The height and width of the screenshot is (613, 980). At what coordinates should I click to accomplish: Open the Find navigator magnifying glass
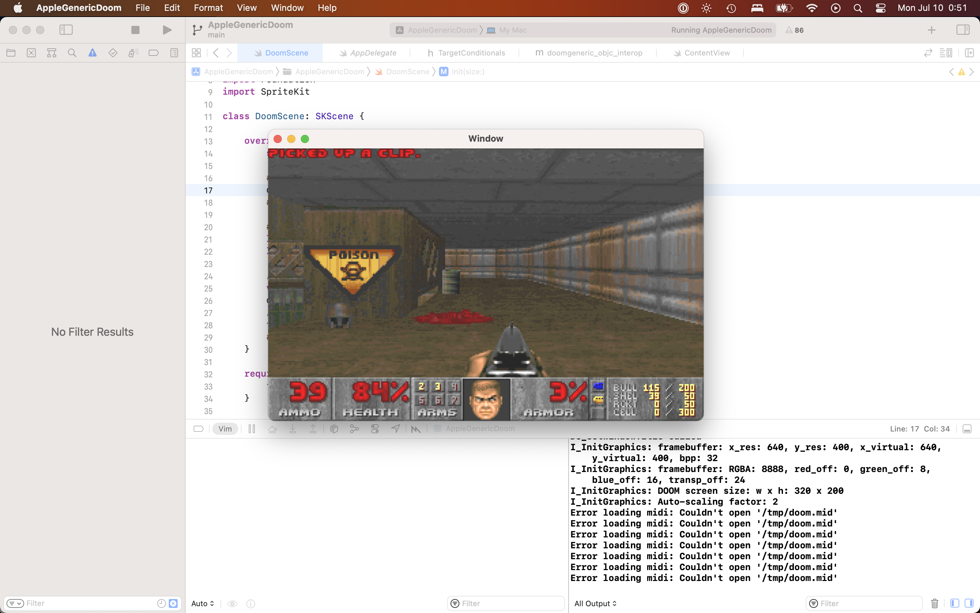(x=72, y=53)
